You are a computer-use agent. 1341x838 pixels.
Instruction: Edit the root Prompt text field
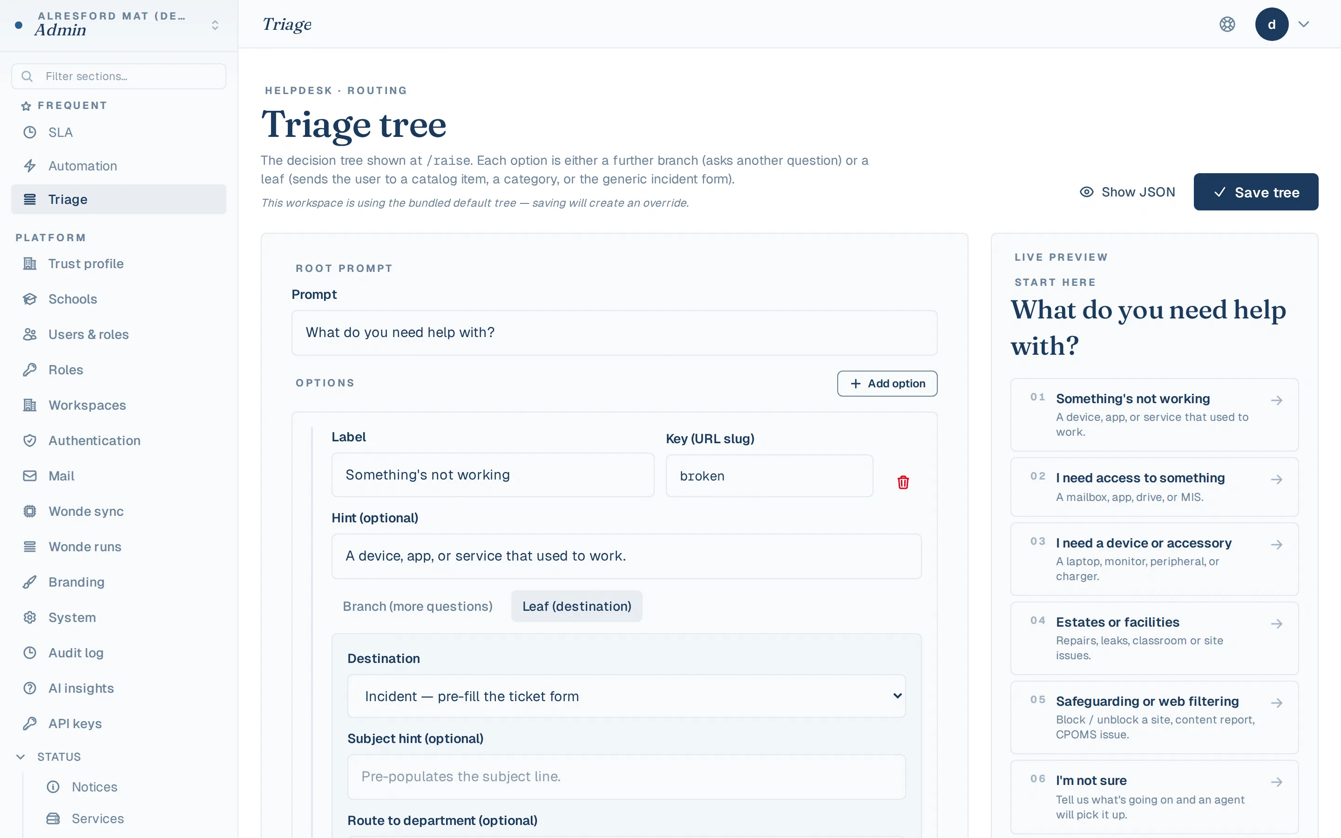[615, 332]
